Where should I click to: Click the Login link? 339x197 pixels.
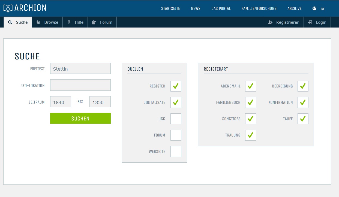click(x=317, y=22)
